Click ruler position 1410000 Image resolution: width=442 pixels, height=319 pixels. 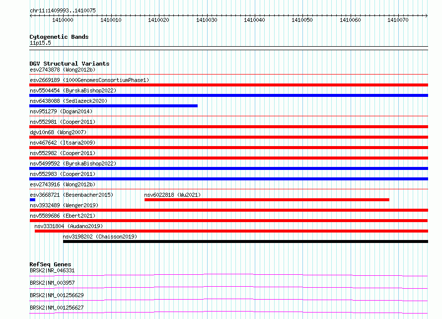coord(63,20)
